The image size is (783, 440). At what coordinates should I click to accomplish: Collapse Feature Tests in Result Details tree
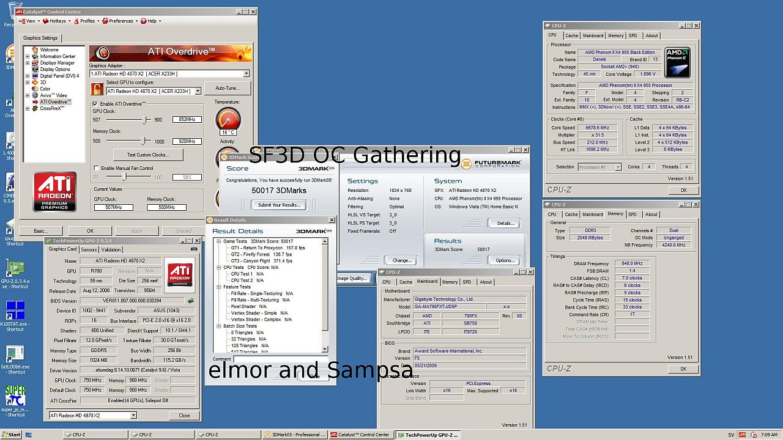pyautogui.click(x=218, y=287)
